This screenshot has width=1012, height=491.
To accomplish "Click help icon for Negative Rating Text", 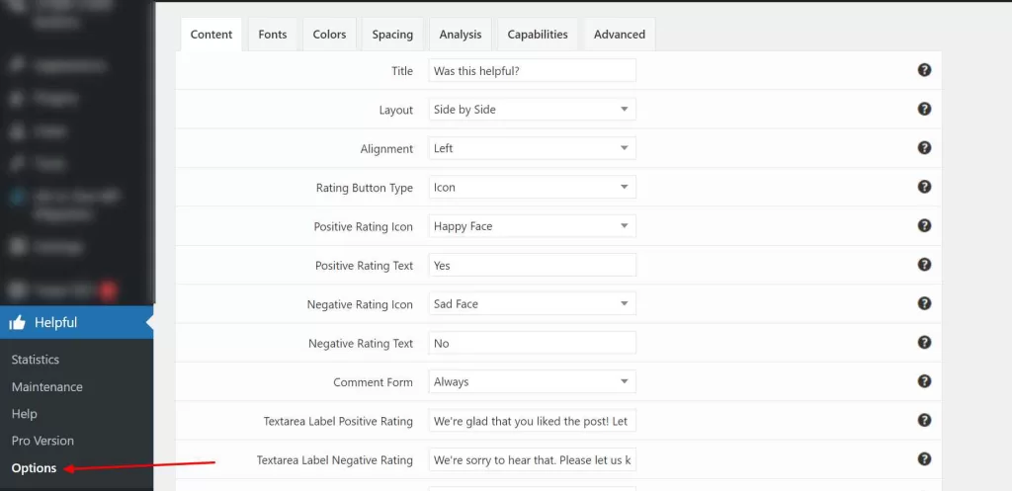I will coord(924,342).
